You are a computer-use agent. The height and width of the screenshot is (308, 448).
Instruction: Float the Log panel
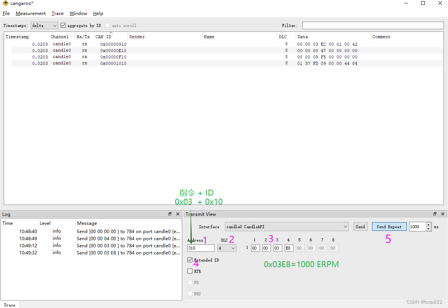tap(170, 214)
